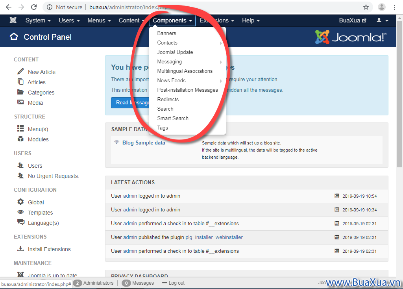
Task: Click the Language(s) comments icon
Action: [21, 222]
